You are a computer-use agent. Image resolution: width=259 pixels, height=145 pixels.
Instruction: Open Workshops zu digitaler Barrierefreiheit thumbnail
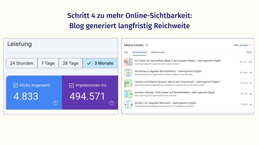coord(128,73)
